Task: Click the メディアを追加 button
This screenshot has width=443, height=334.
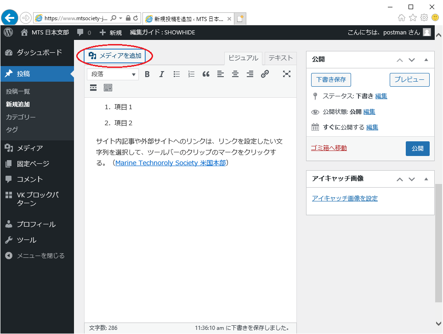Action: (115, 56)
